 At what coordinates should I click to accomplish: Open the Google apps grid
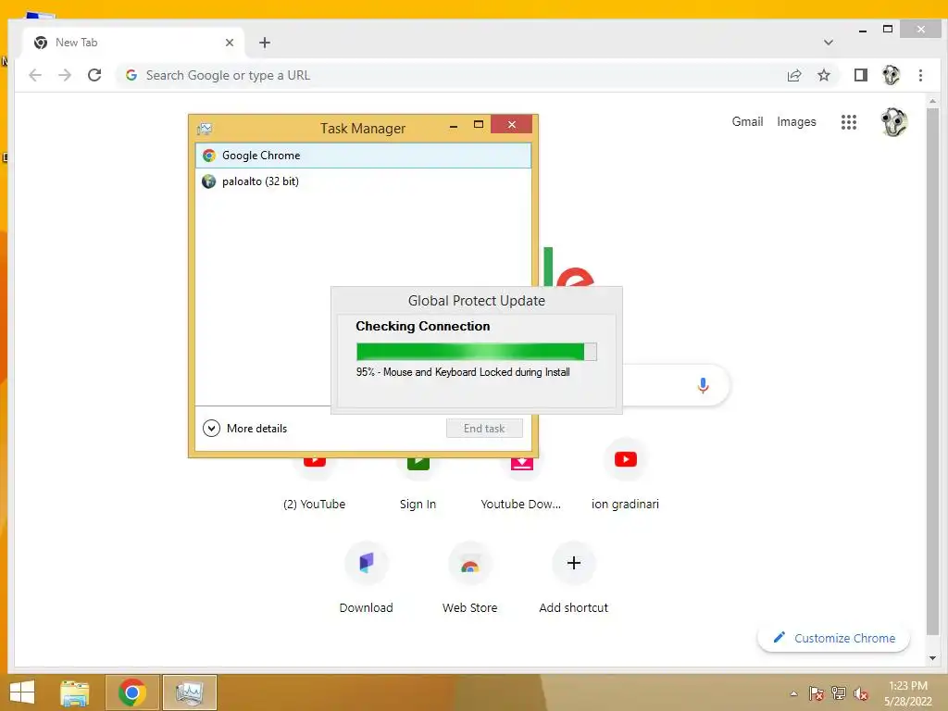click(848, 122)
